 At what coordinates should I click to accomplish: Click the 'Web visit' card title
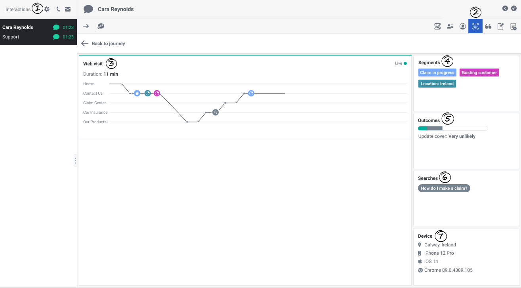tap(93, 64)
